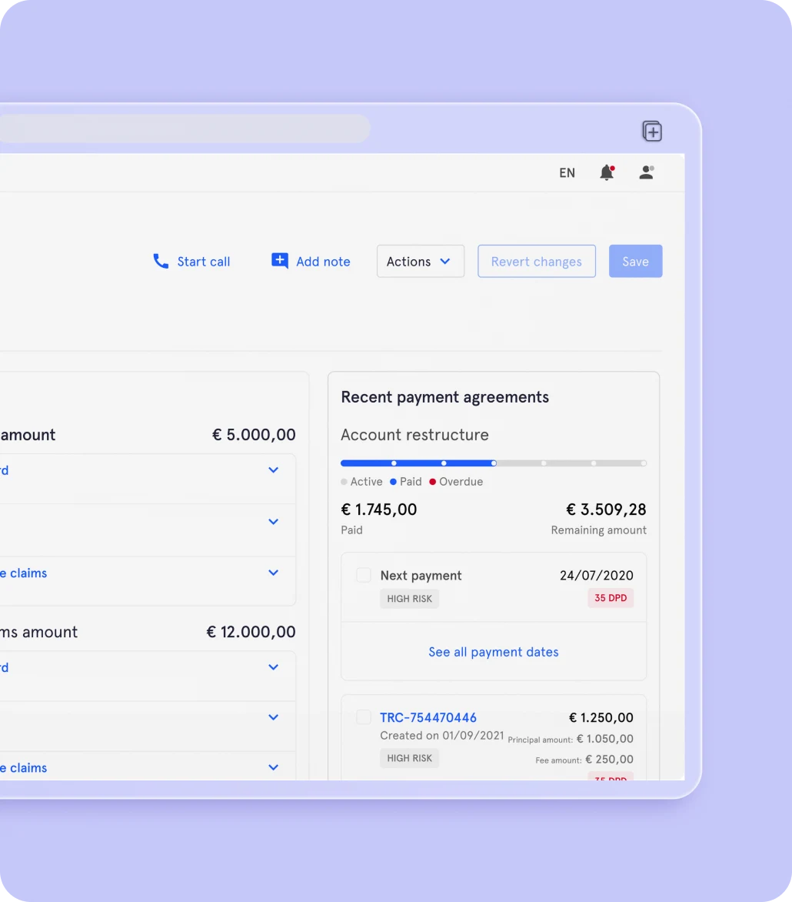
Task: Open the Actions dropdown
Action: (x=420, y=262)
